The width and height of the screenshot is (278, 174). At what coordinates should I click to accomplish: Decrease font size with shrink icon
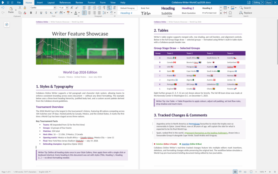[77, 8]
